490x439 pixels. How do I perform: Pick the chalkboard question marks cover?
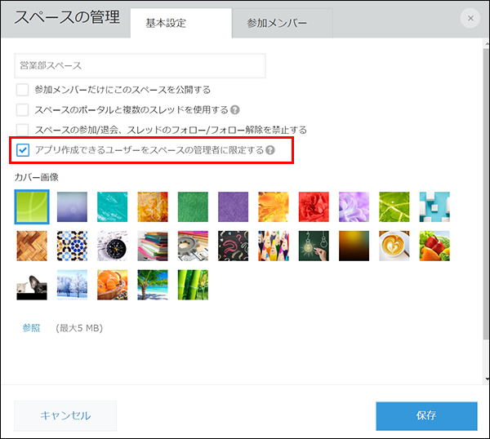tap(233, 246)
